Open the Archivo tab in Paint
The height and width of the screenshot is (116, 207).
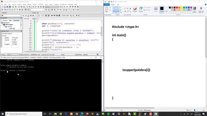pos(107,5)
